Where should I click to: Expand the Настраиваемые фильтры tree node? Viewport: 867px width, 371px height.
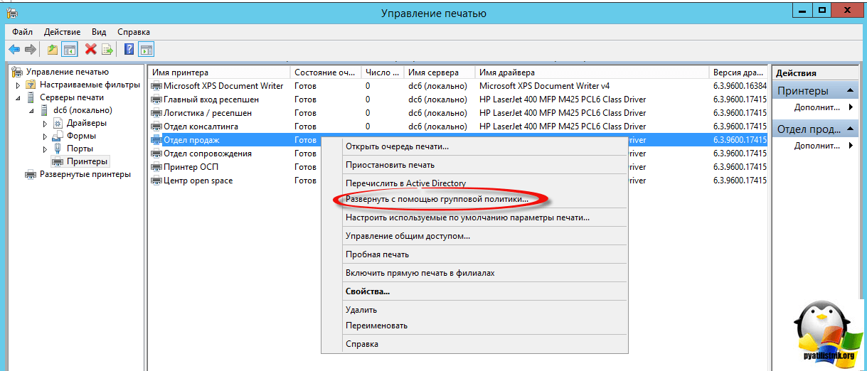point(18,85)
